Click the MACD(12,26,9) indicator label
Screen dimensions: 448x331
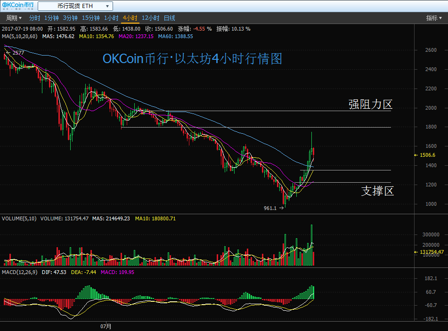tap(19, 272)
